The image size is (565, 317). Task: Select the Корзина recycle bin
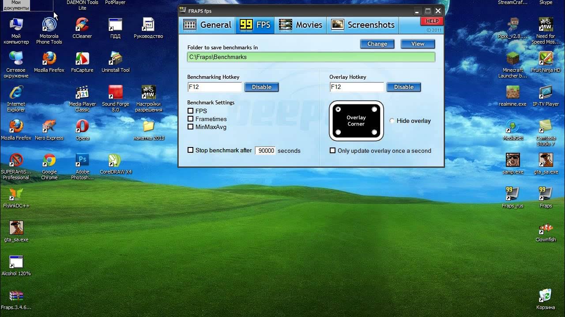coord(546,300)
